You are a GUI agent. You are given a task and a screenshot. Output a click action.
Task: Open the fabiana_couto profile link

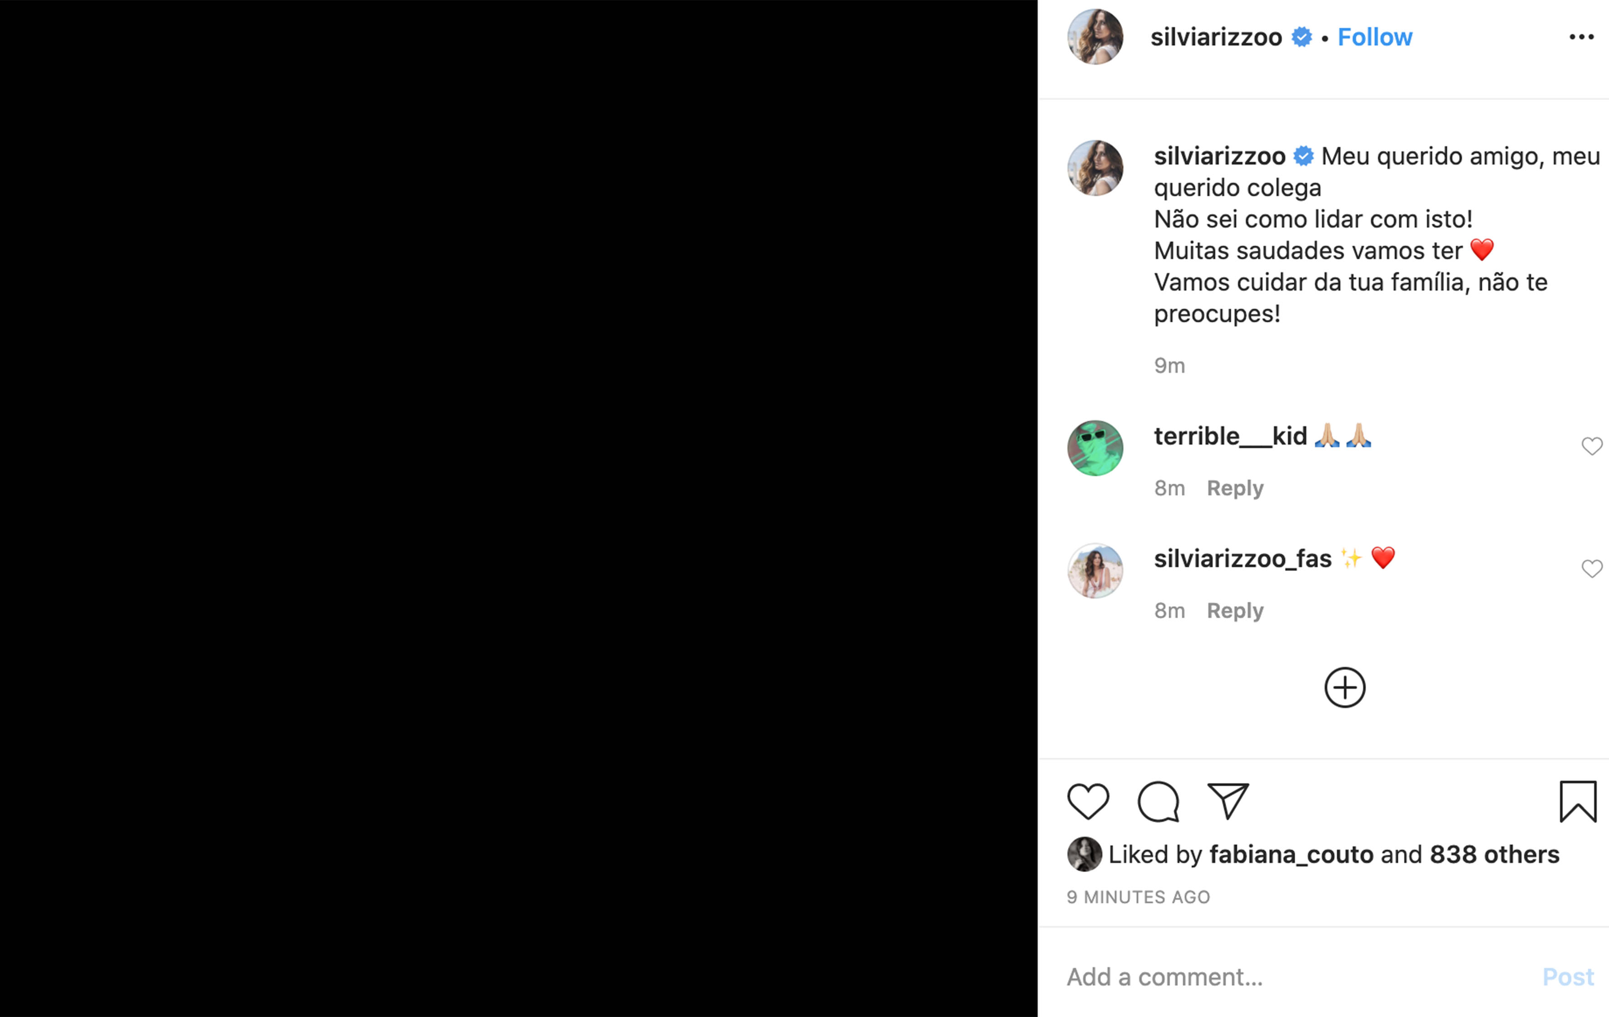(x=1291, y=855)
